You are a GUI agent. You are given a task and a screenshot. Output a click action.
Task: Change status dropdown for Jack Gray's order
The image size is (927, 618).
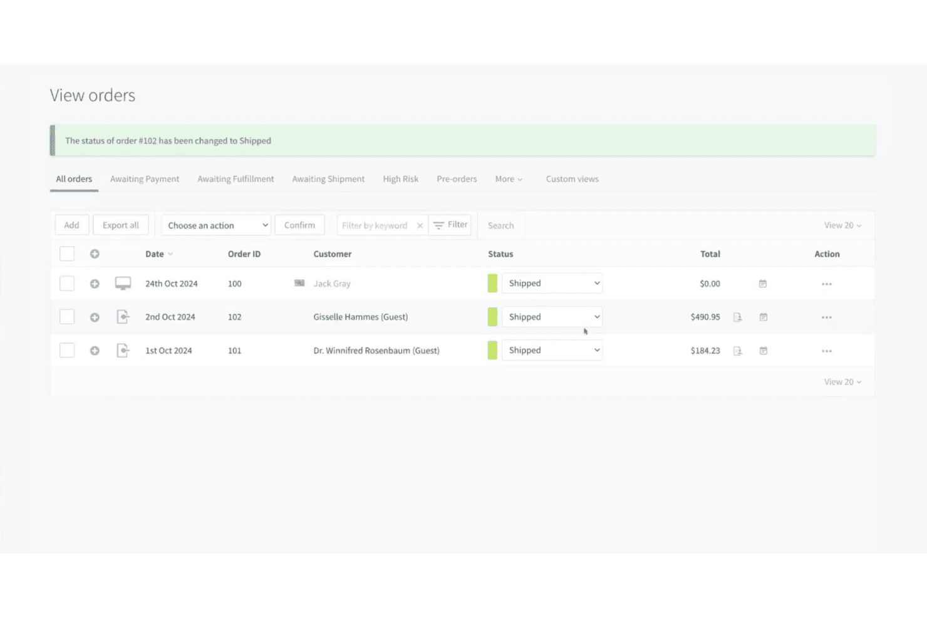[x=552, y=283]
